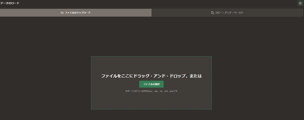The height and width of the screenshot is (120, 304).
Task: Select the ファイルのアップロード tab
Action: coord(76,13)
